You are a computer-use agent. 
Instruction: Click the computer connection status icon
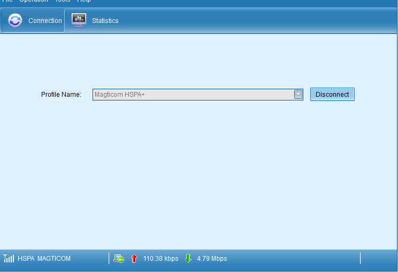tap(119, 259)
